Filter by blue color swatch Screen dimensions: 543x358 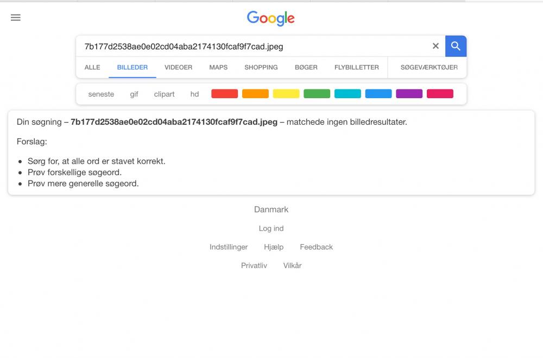click(378, 94)
